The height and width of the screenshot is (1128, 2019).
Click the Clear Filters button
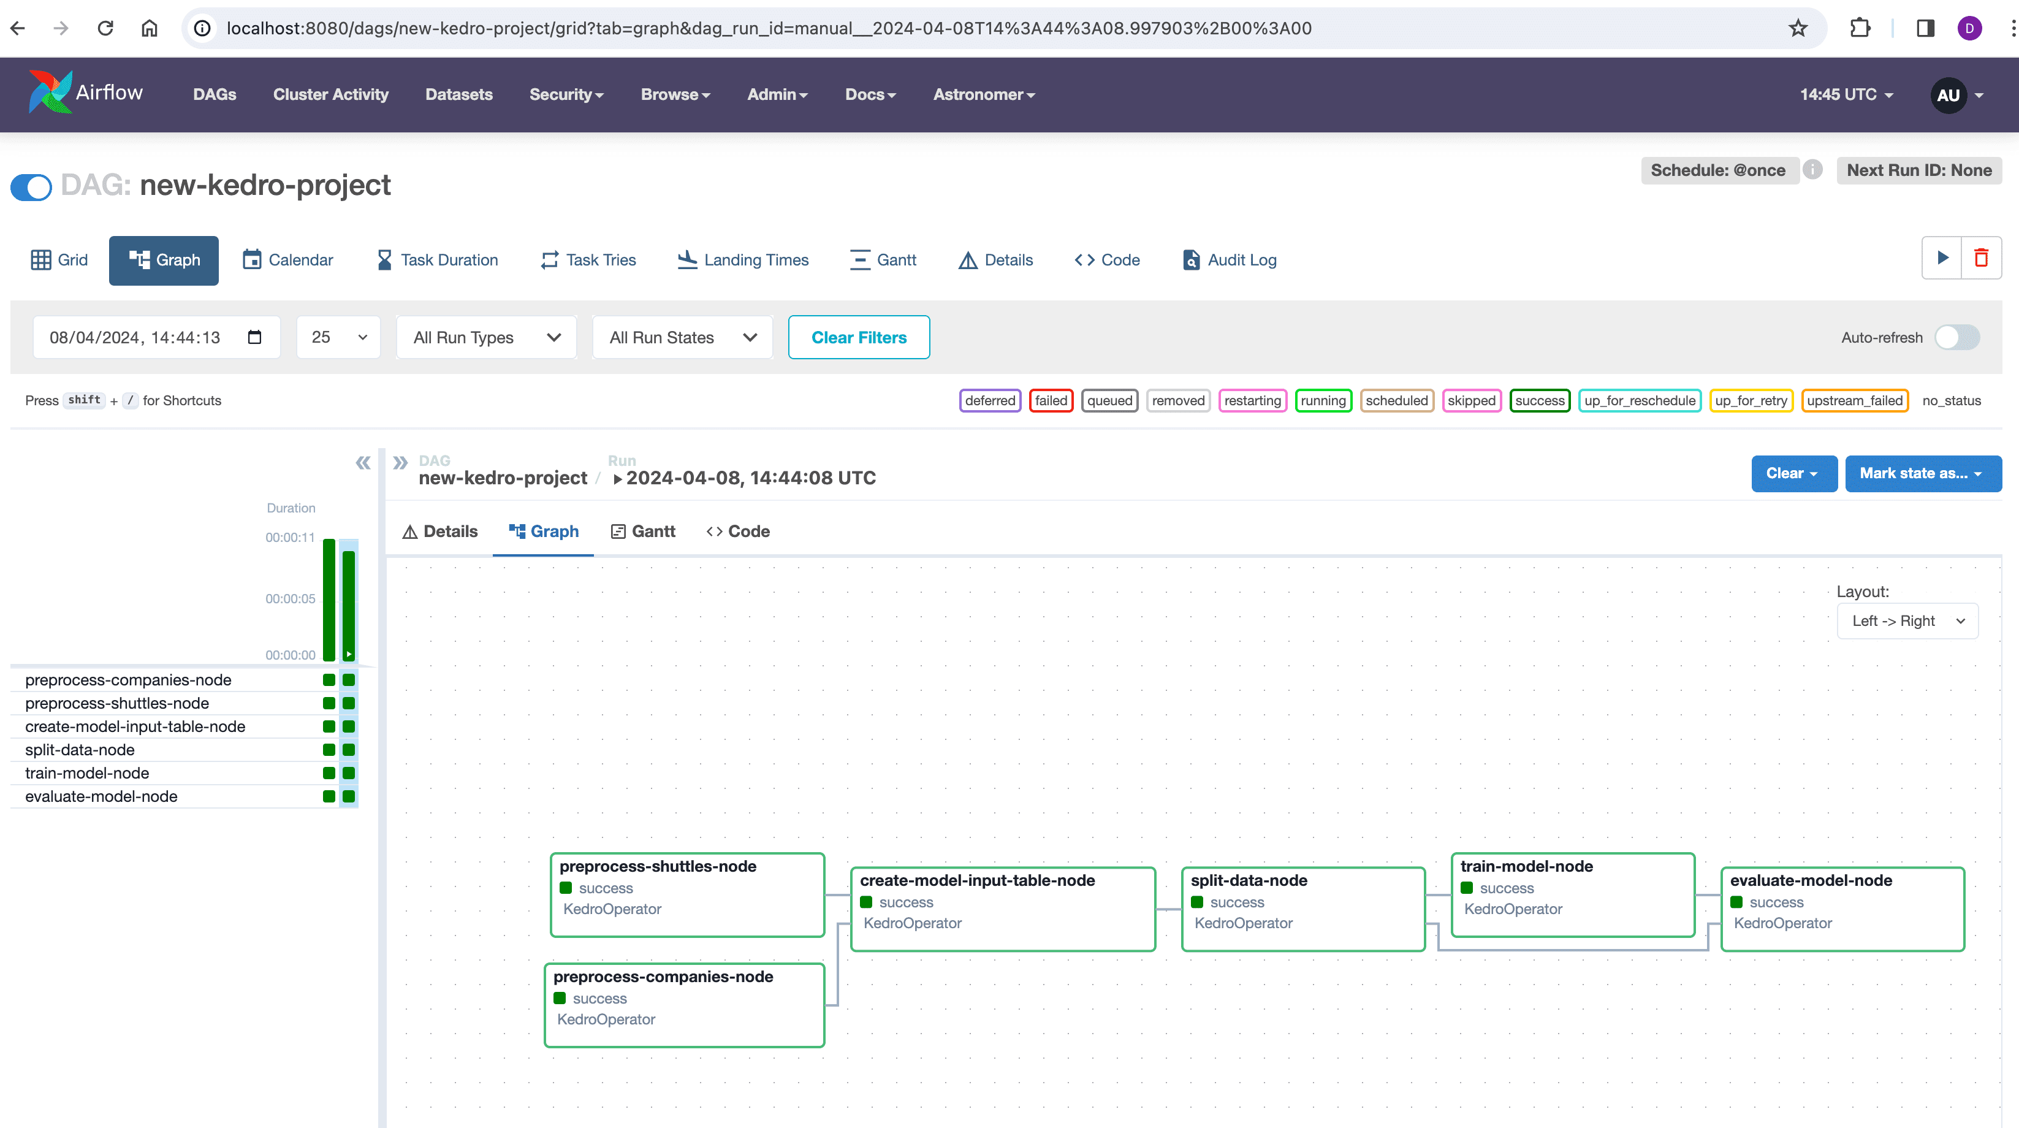coord(858,337)
